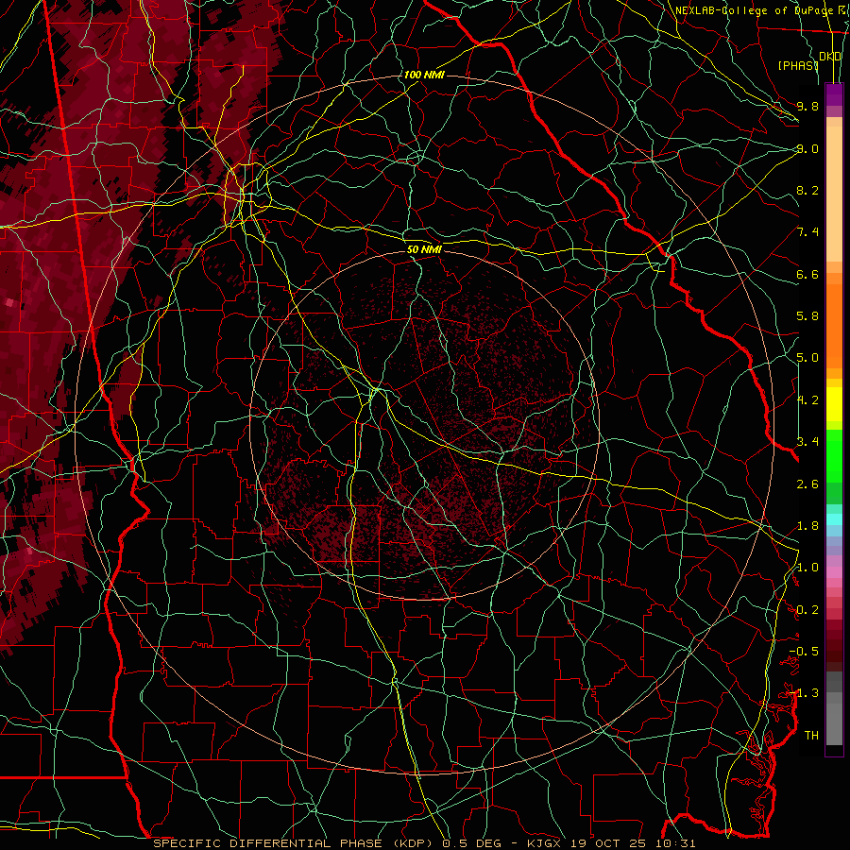Image resolution: width=850 pixels, height=850 pixels.
Task: Pick the -1.3 legend value
Action: (804, 693)
